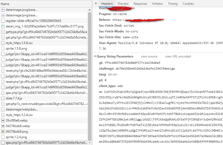Click the 04276bdb8.webp thumbnail icon

(x=3, y=126)
